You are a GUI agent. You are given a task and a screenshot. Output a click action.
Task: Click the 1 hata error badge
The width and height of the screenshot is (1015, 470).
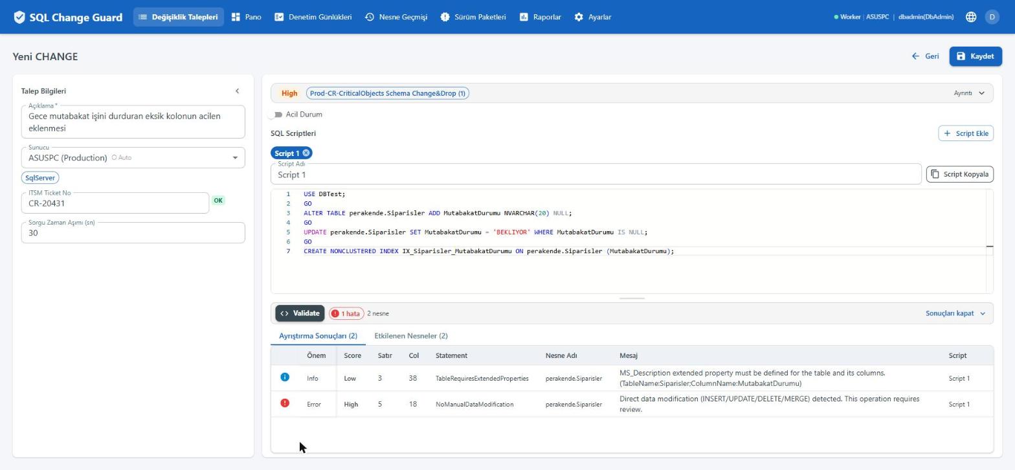[346, 313]
